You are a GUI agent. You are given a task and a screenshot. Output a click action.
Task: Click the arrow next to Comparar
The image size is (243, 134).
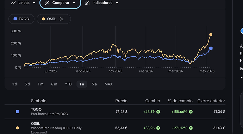[x=74, y=3]
